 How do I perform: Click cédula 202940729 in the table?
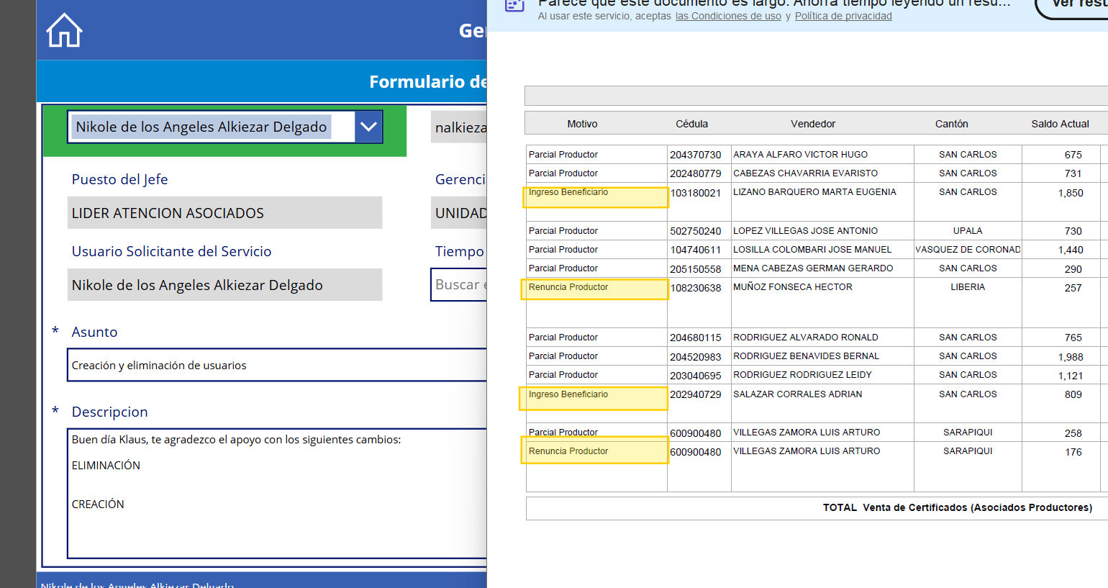click(696, 394)
